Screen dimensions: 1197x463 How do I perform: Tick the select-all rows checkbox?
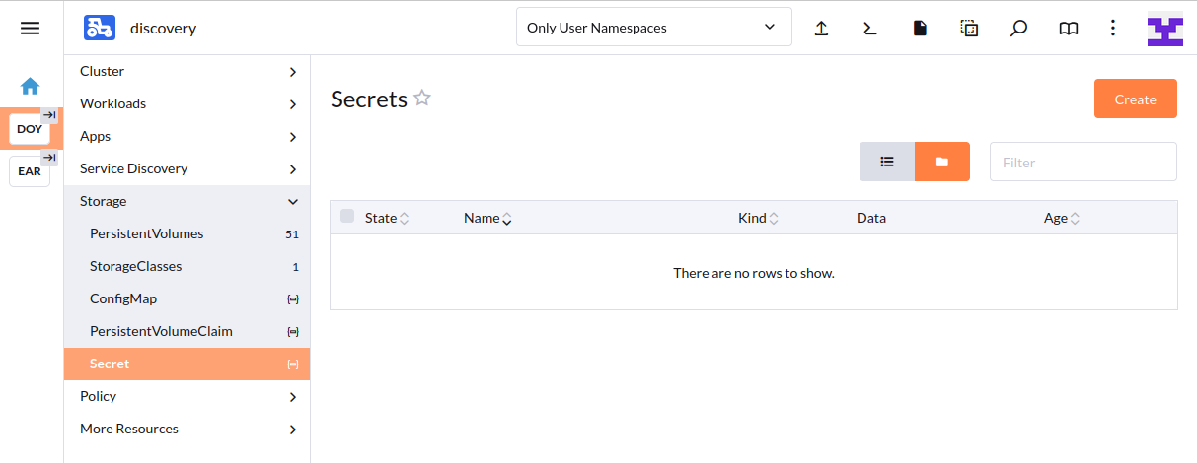click(x=347, y=217)
